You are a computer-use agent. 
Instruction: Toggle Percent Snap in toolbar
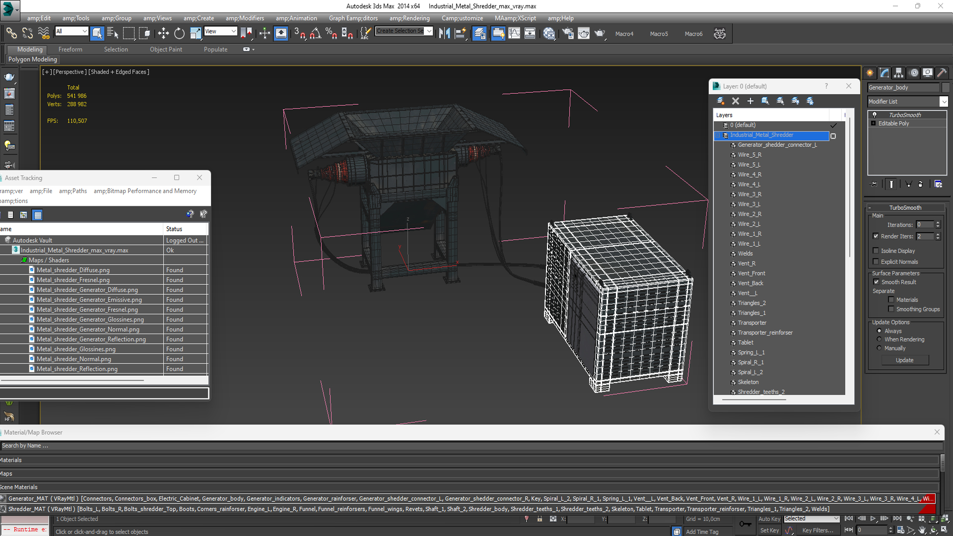tap(331, 33)
